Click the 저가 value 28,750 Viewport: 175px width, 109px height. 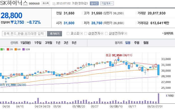click(97, 23)
